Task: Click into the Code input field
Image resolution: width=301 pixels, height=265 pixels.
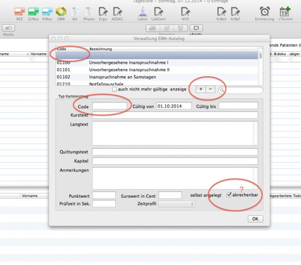Action: 109,106
